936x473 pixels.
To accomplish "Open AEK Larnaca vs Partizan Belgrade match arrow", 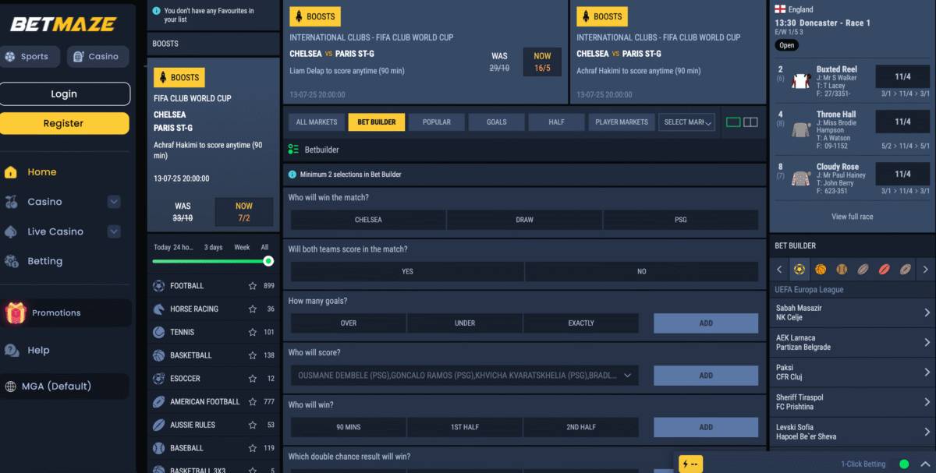I will click(x=927, y=343).
